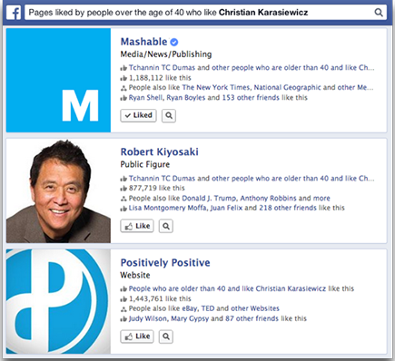Open the TED link
The width and height of the screenshot is (395, 361).
(208, 308)
